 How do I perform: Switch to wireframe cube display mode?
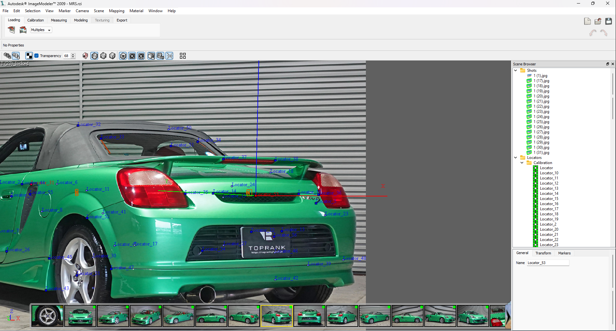[94, 56]
